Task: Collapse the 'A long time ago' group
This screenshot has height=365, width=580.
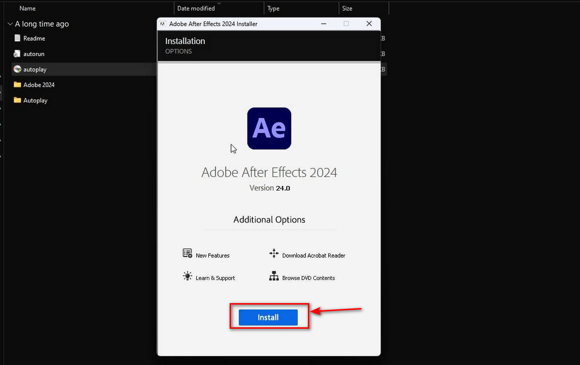Action: (x=10, y=24)
